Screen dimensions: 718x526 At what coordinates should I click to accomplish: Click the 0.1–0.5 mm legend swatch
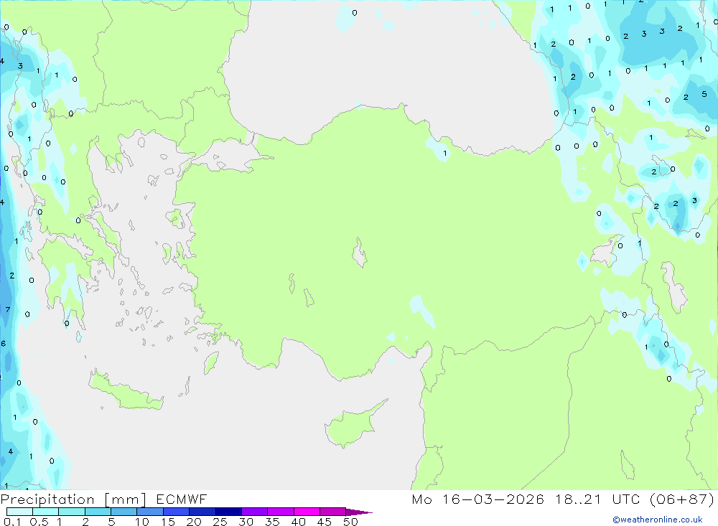pyautogui.click(x=19, y=512)
